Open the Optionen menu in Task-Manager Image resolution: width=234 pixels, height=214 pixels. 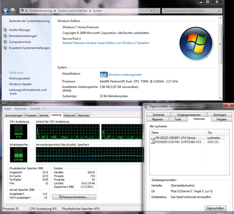point(20,108)
